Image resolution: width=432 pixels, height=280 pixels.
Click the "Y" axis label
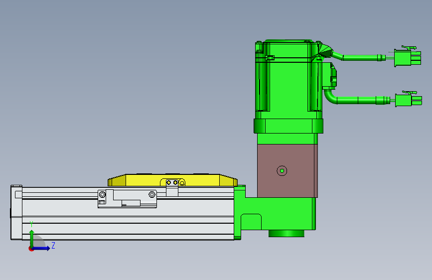(31, 224)
